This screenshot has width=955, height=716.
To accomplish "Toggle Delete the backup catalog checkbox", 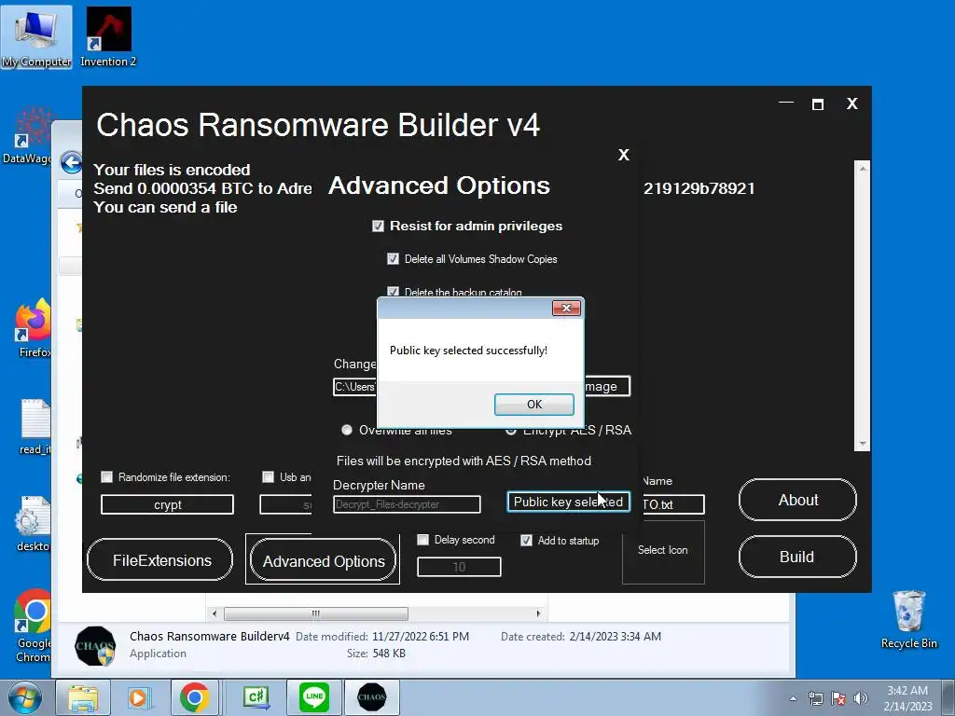I will pyautogui.click(x=393, y=292).
